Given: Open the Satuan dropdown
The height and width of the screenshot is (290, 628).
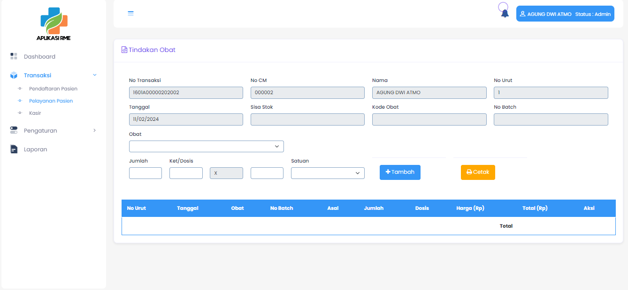Looking at the screenshot, I should 328,173.
